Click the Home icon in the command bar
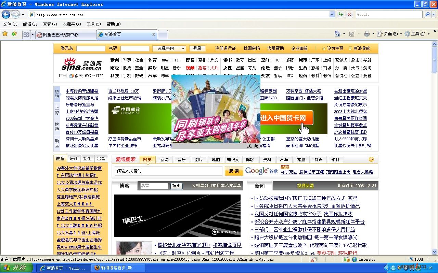438x273 pixels. coord(337,34)
